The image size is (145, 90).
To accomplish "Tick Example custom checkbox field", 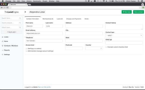I will point(106,47).
